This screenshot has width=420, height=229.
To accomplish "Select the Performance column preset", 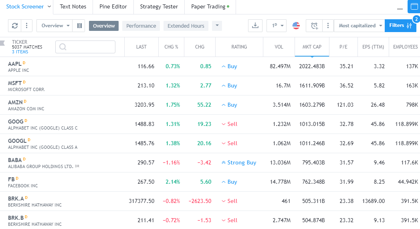I will [141, 26].
